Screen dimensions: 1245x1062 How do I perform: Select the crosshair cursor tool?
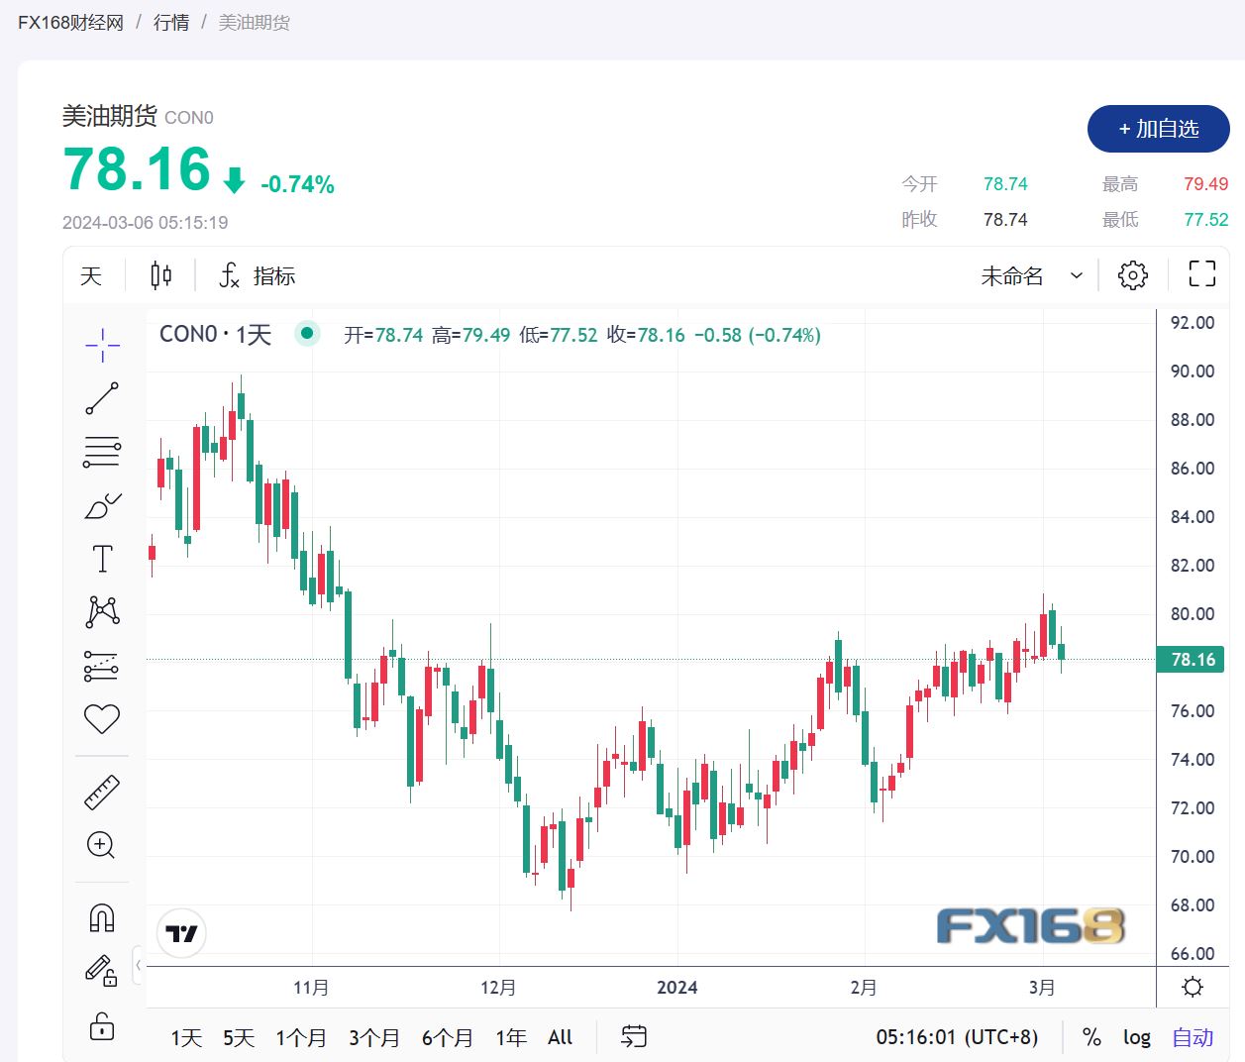(x=102, y=345)
